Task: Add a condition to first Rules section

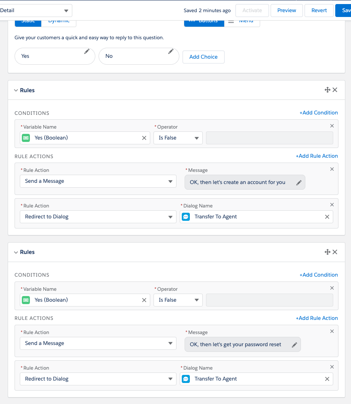Action: point(319,112)
